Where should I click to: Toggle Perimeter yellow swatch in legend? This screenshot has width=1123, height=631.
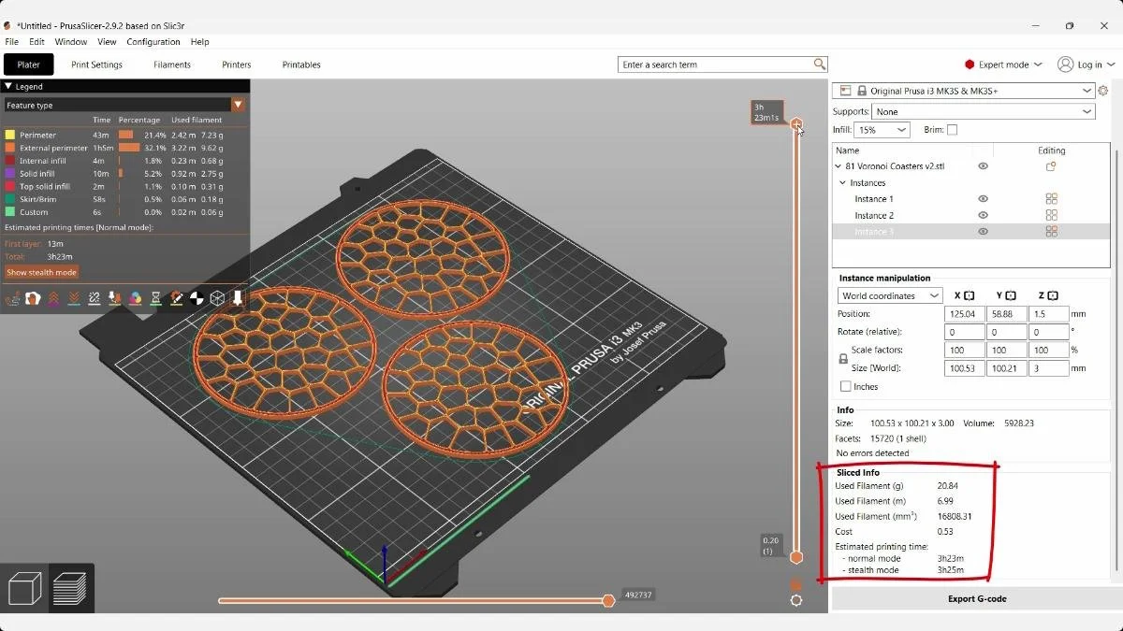[10, 135]
